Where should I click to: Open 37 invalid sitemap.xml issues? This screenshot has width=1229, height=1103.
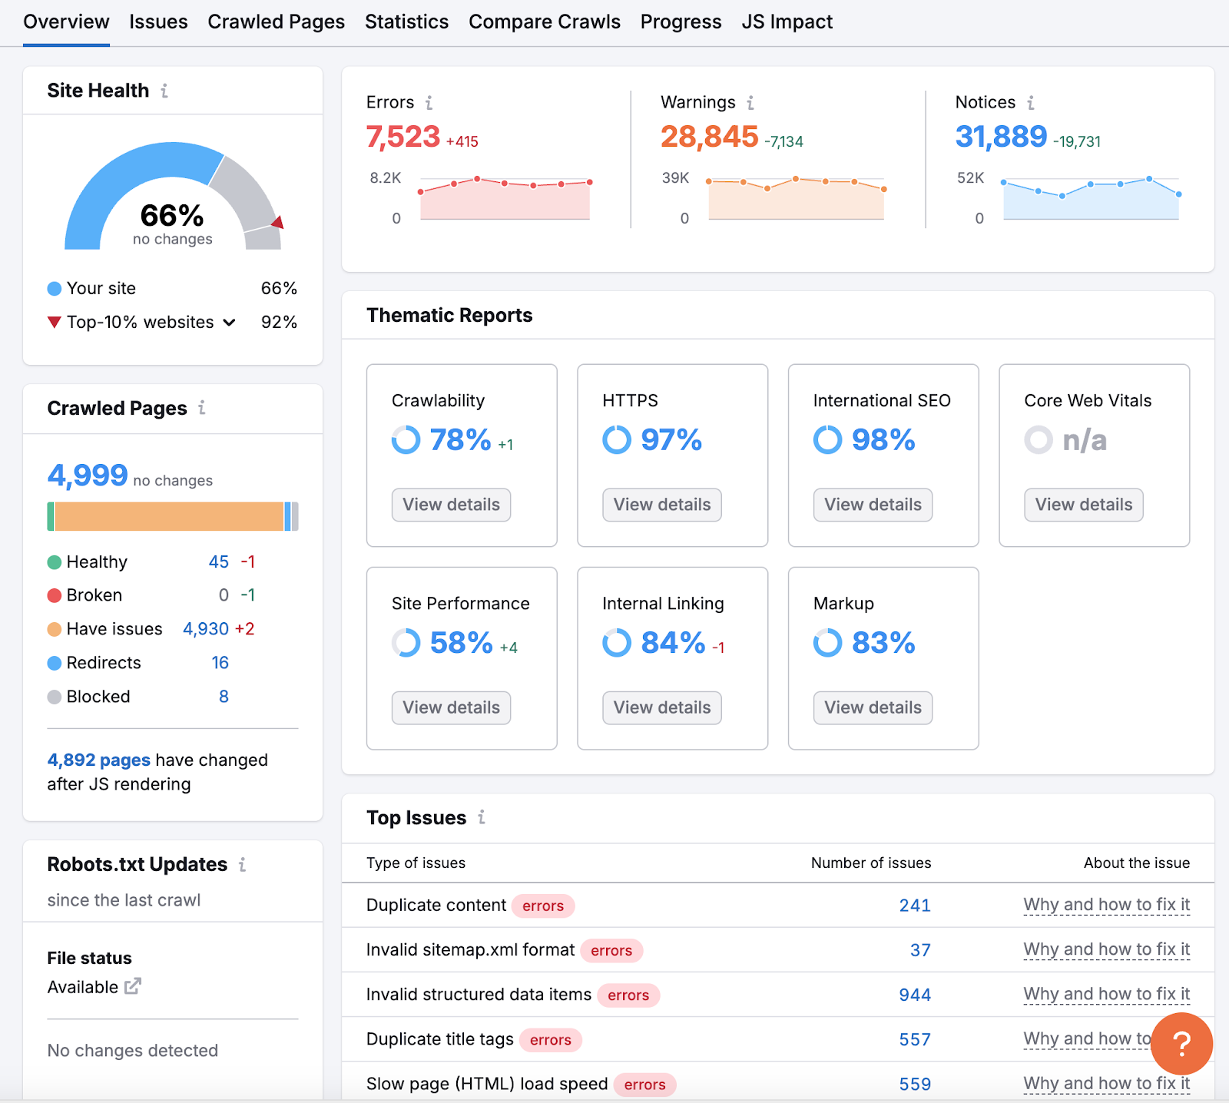point(921,950)
